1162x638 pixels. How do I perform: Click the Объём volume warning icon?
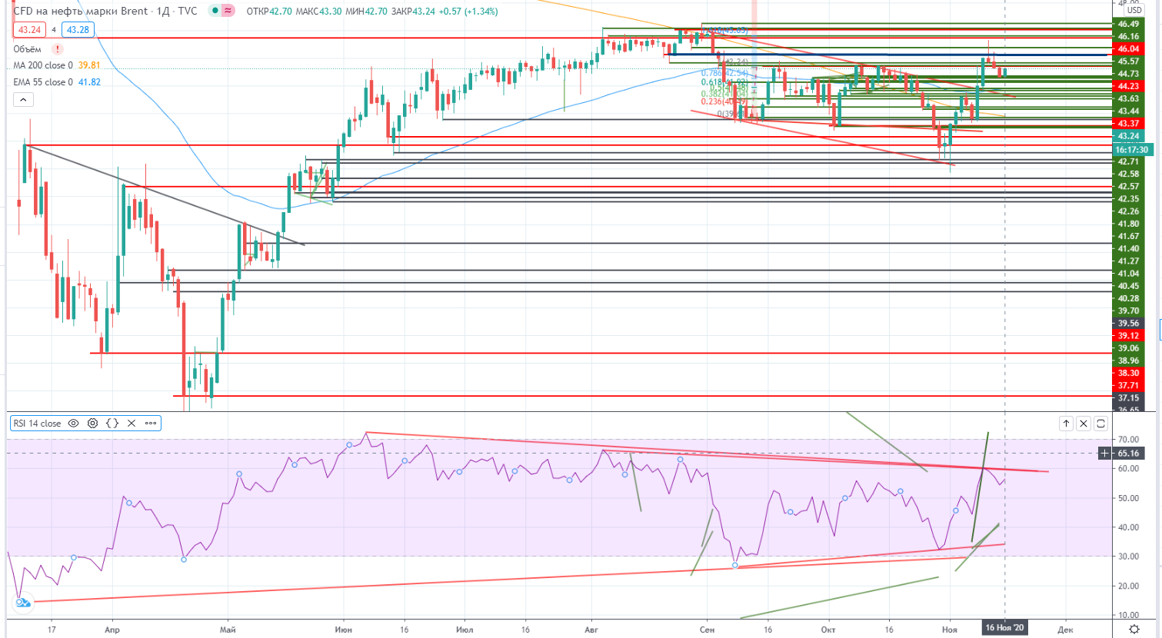click(58, 49)
